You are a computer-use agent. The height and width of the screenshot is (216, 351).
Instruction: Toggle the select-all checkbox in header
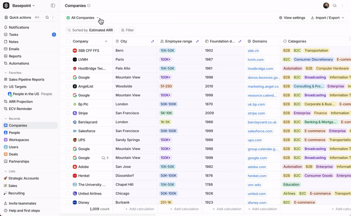pos(68,42)
